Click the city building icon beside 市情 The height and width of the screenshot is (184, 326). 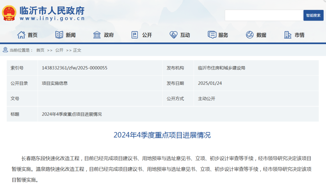pos(288,35)
